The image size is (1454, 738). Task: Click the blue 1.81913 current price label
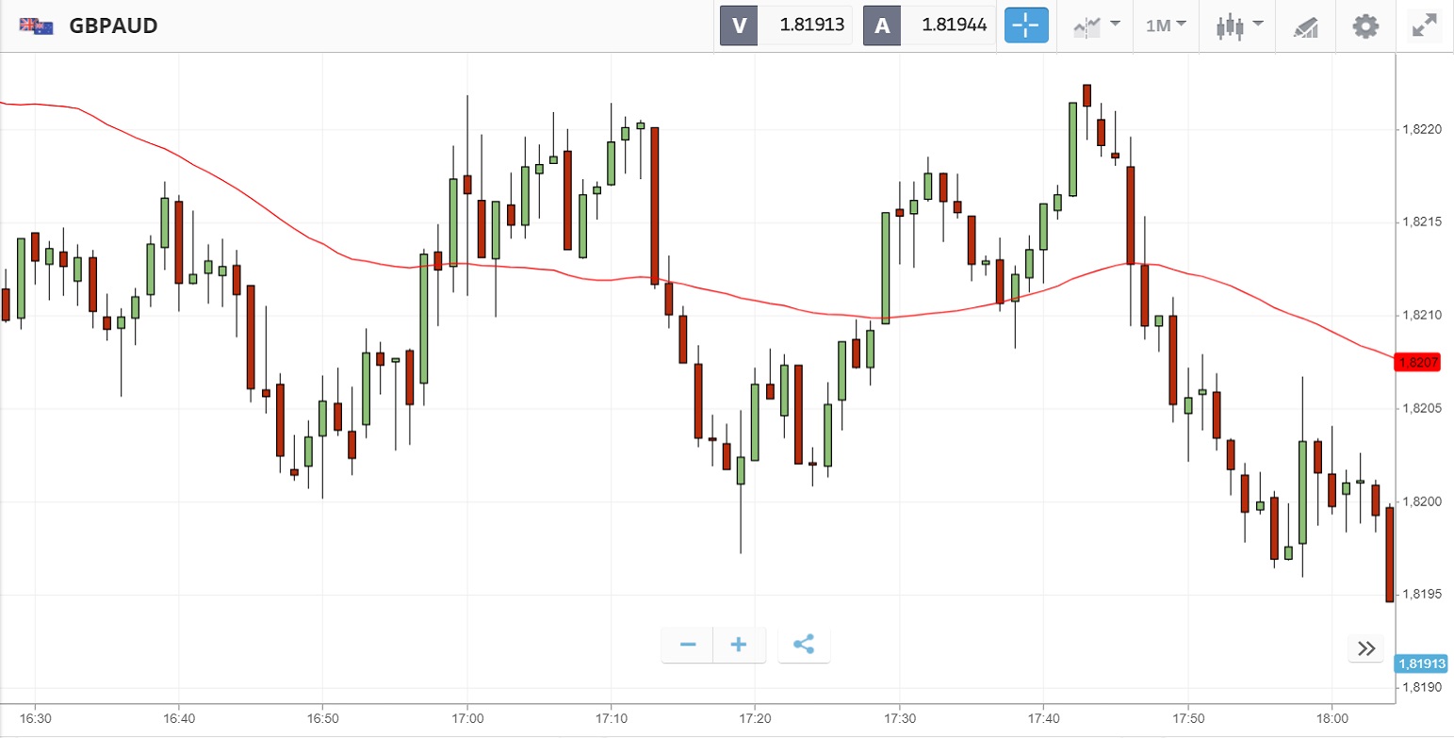click(1422, 664)
